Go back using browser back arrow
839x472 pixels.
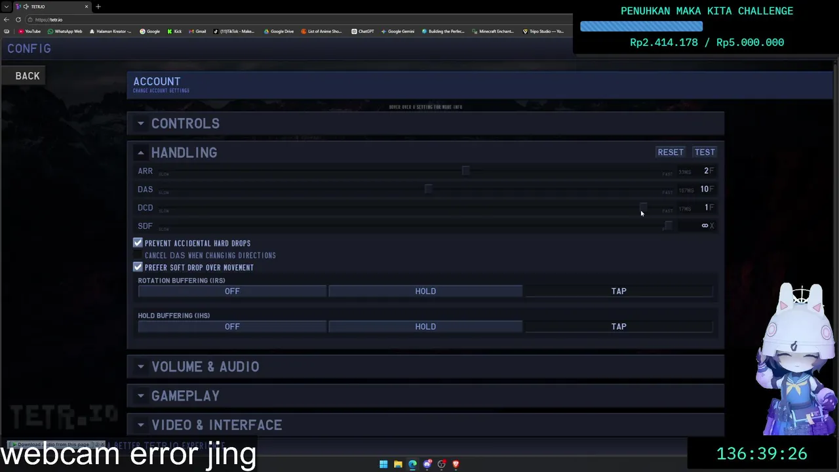[x=7, y=20]
